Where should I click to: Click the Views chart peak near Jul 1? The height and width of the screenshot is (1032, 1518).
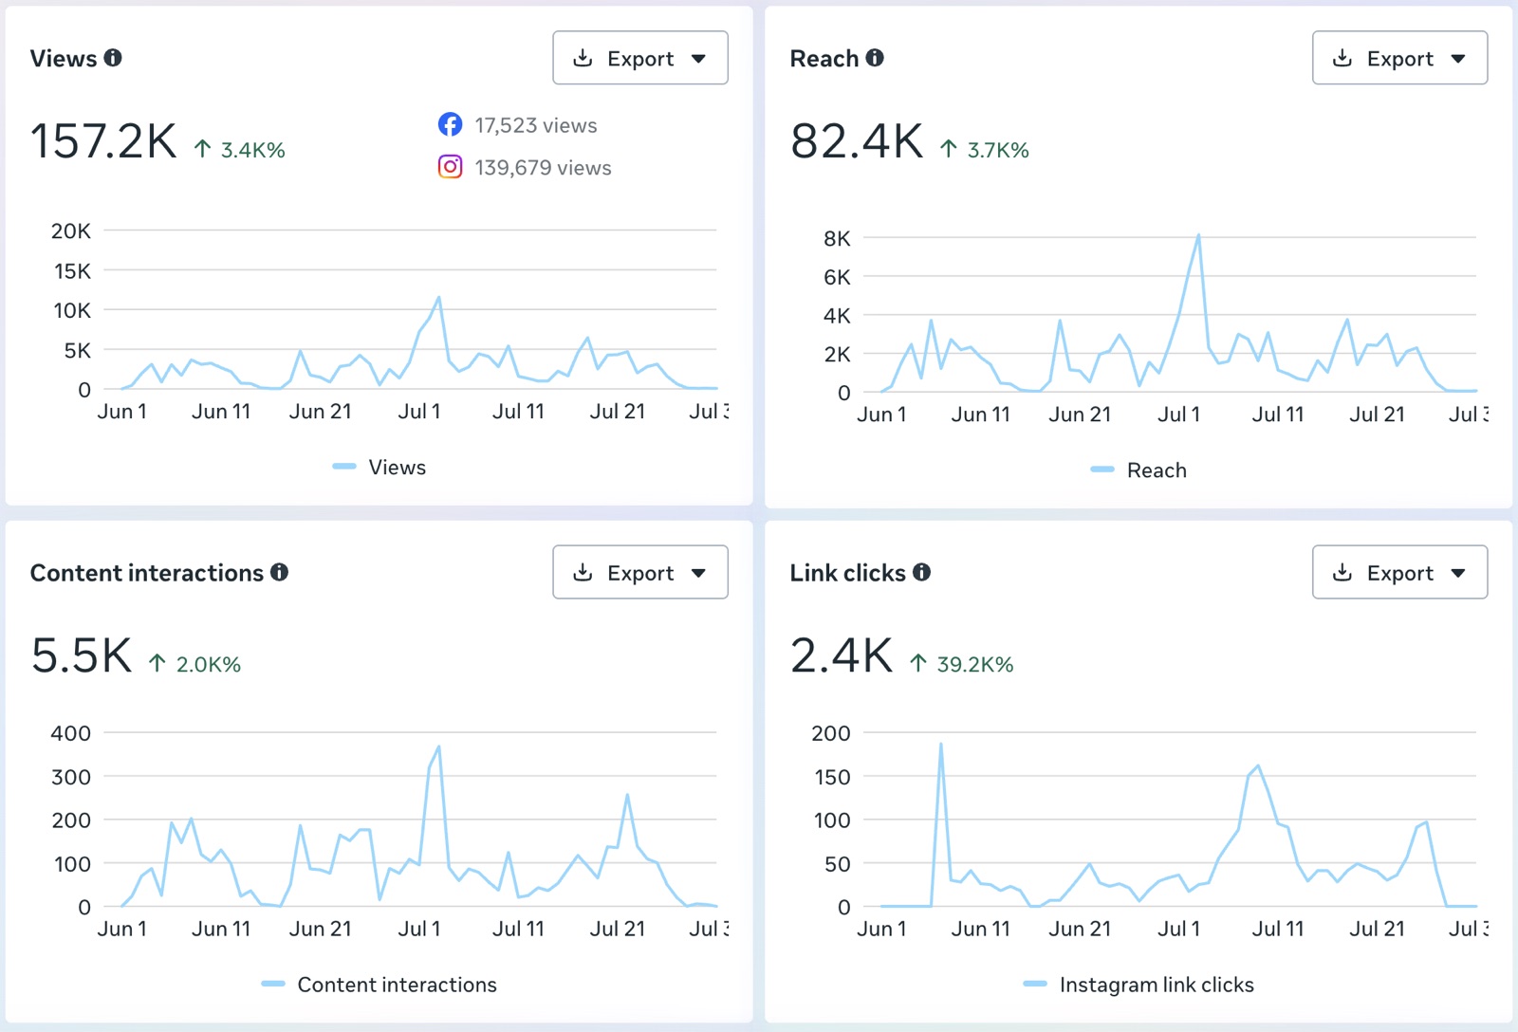438,298
